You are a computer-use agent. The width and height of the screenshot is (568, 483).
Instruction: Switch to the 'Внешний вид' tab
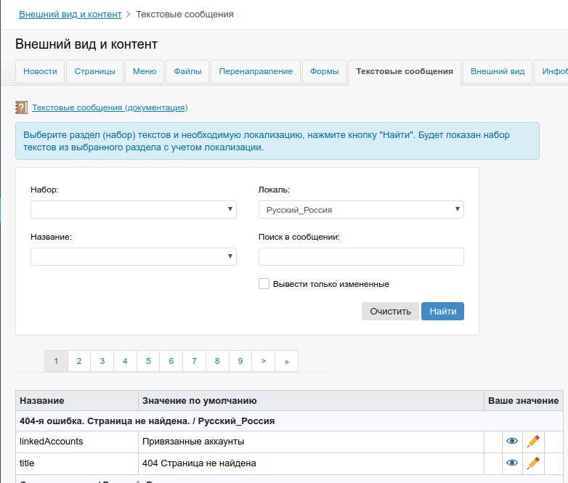497,71
